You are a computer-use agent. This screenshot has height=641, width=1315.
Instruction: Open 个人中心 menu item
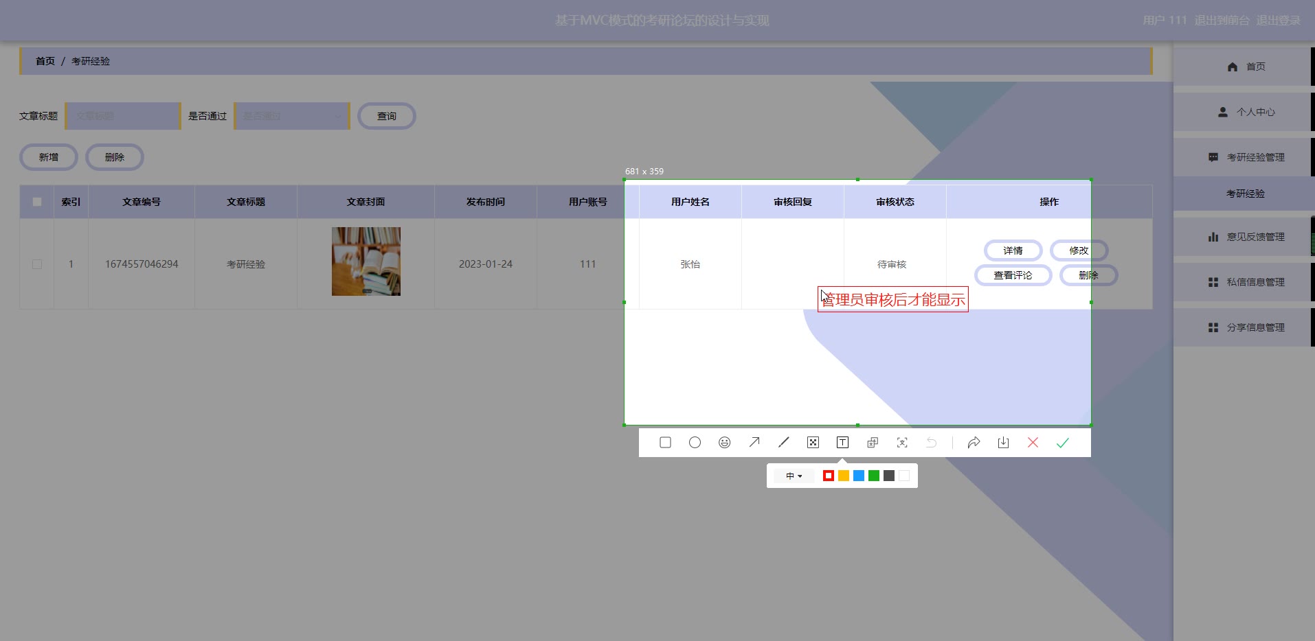(x=1243, y=112)
